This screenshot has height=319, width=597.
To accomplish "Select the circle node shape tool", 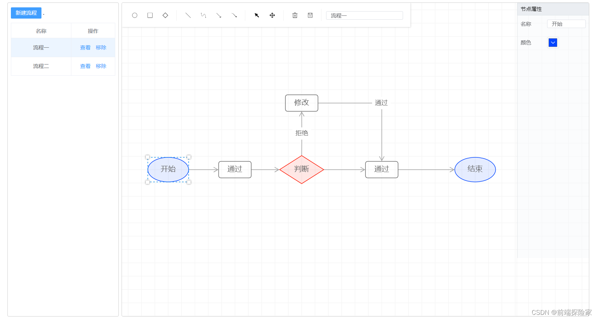I will pos(135,15).
